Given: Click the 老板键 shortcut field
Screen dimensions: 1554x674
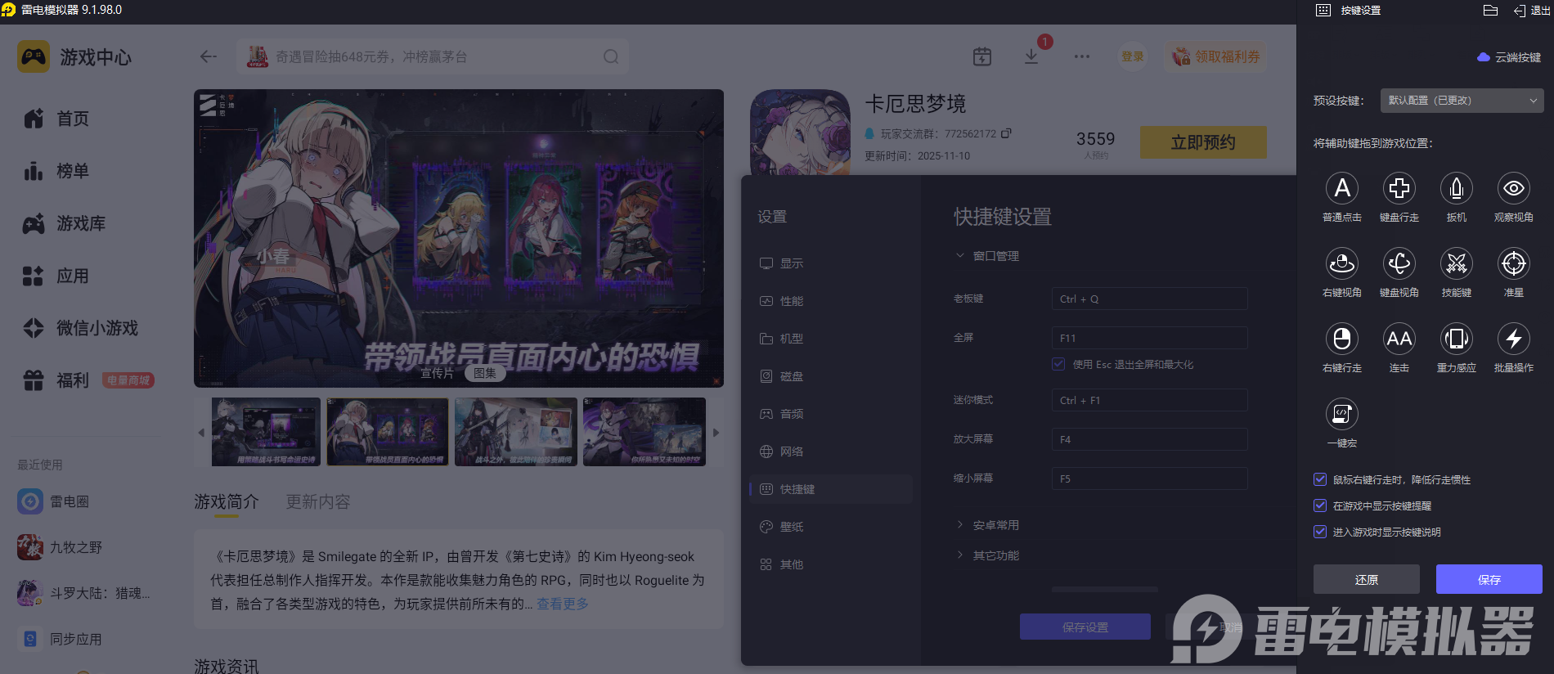Looking at the screenshot, I should click(x=1149, y=299).
